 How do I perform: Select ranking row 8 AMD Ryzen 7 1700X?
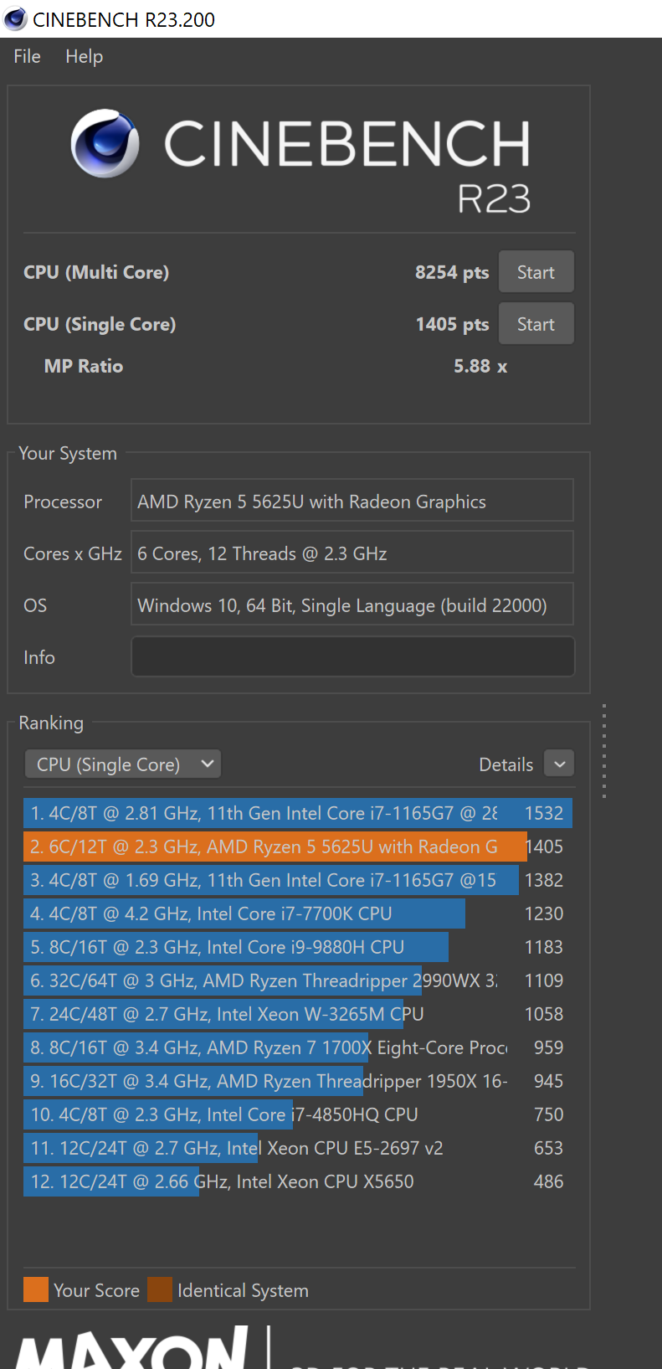click(x=298, y=1047)
